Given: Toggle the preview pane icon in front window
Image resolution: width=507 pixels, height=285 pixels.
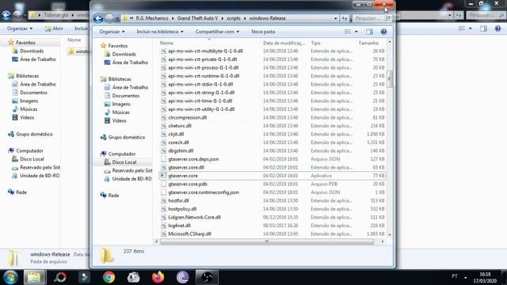Looking at the screenshot, I should tap(369, 32).
